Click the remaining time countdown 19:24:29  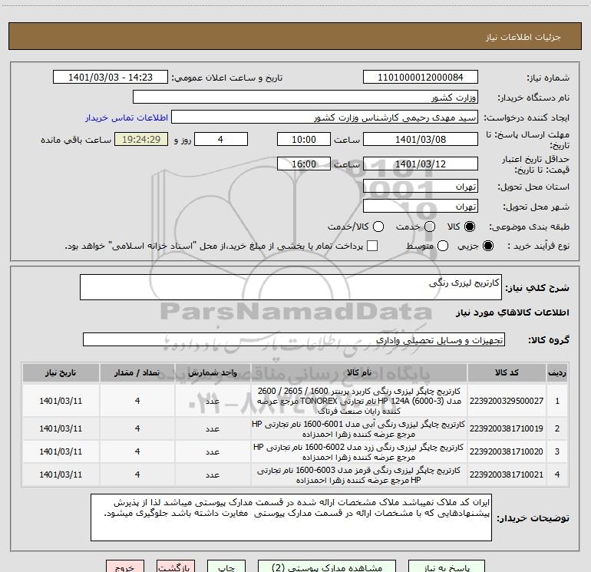point(141,139)
